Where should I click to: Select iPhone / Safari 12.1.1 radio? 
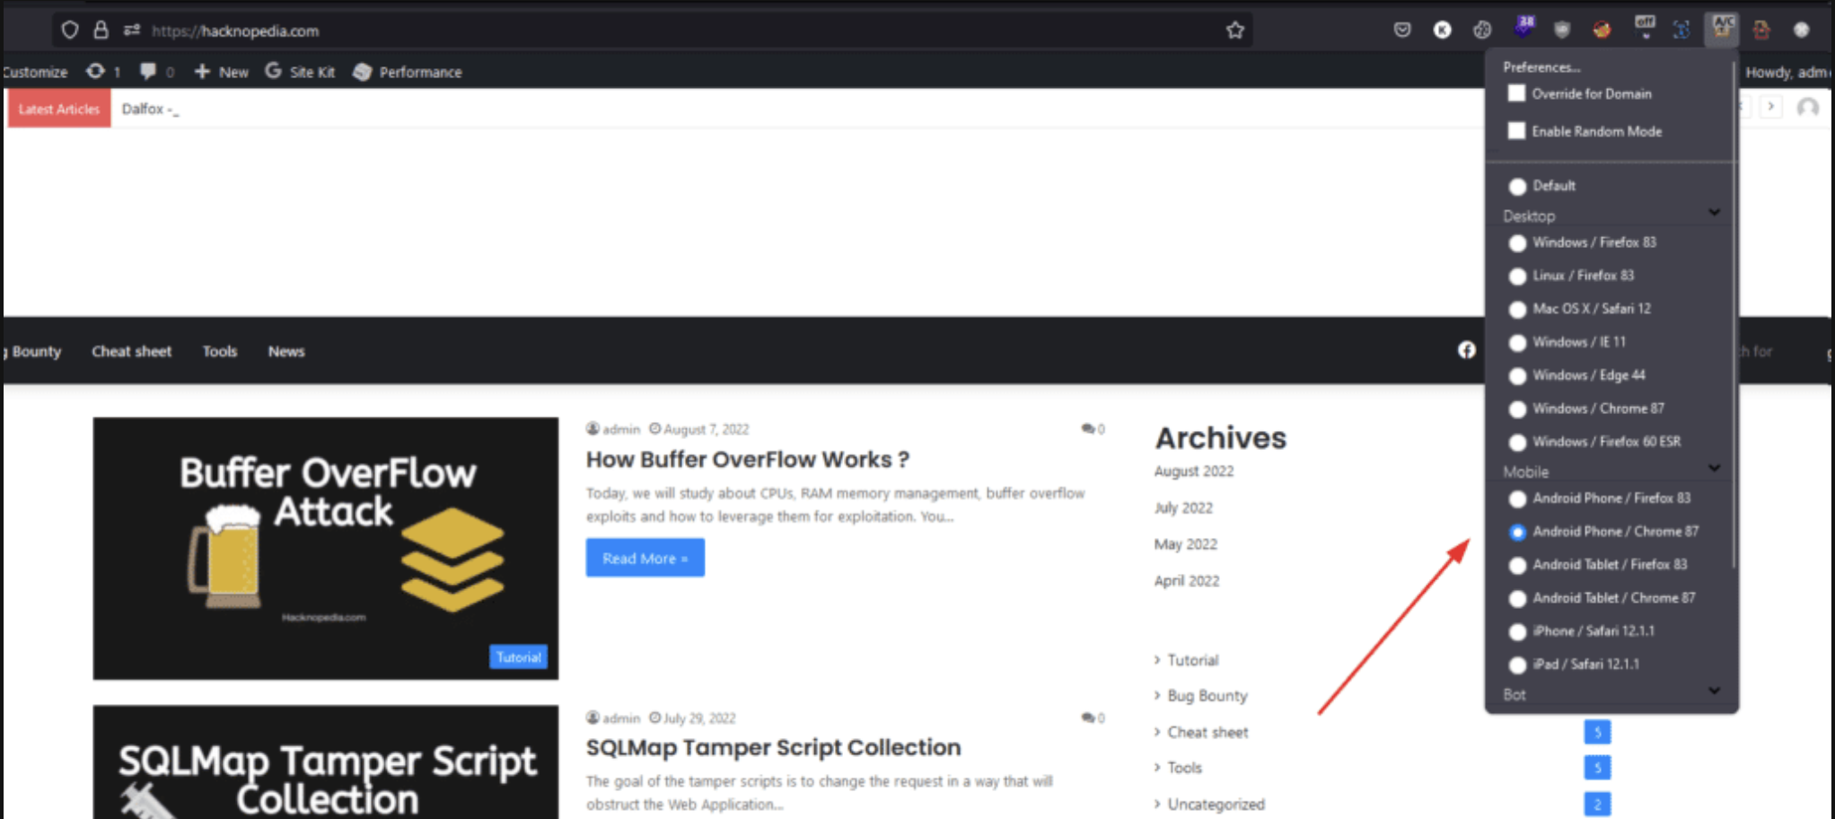1517,631
